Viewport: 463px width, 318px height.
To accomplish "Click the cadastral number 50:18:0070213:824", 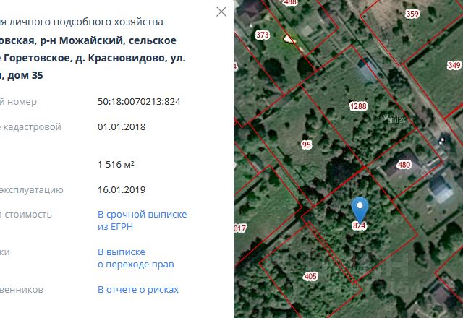I will point(139,101).
